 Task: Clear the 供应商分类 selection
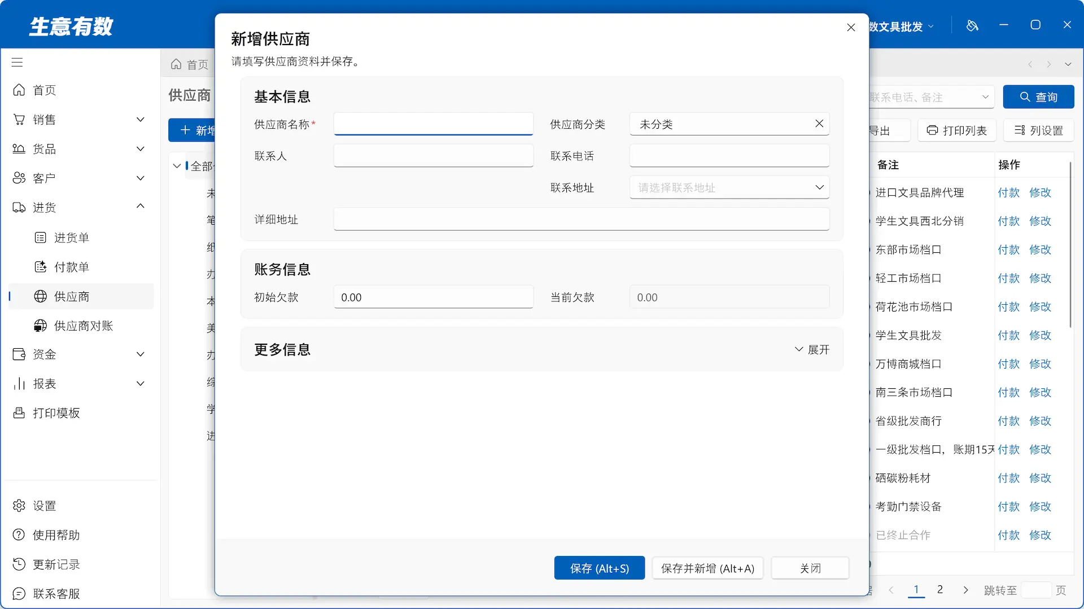(x=819, y=124)
